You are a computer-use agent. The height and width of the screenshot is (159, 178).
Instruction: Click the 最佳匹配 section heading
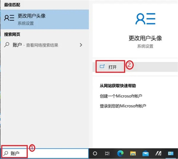(x=12, y=5)
